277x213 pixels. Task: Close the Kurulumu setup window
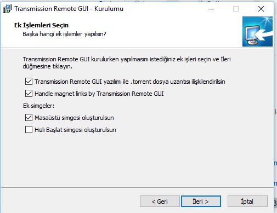click(x=261, y=9)
